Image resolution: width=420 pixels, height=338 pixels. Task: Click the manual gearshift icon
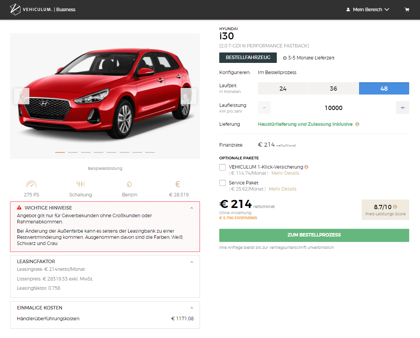click(x=80, y=184)
